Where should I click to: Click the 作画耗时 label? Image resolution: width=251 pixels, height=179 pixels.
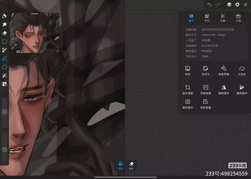coord(191,45)
